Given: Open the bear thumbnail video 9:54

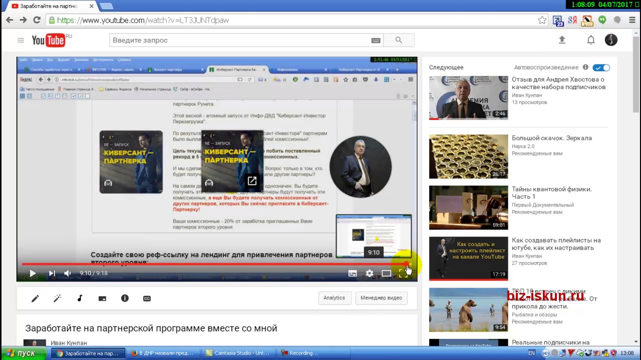Looking at the screenshot, I should (x=468, y=310).
